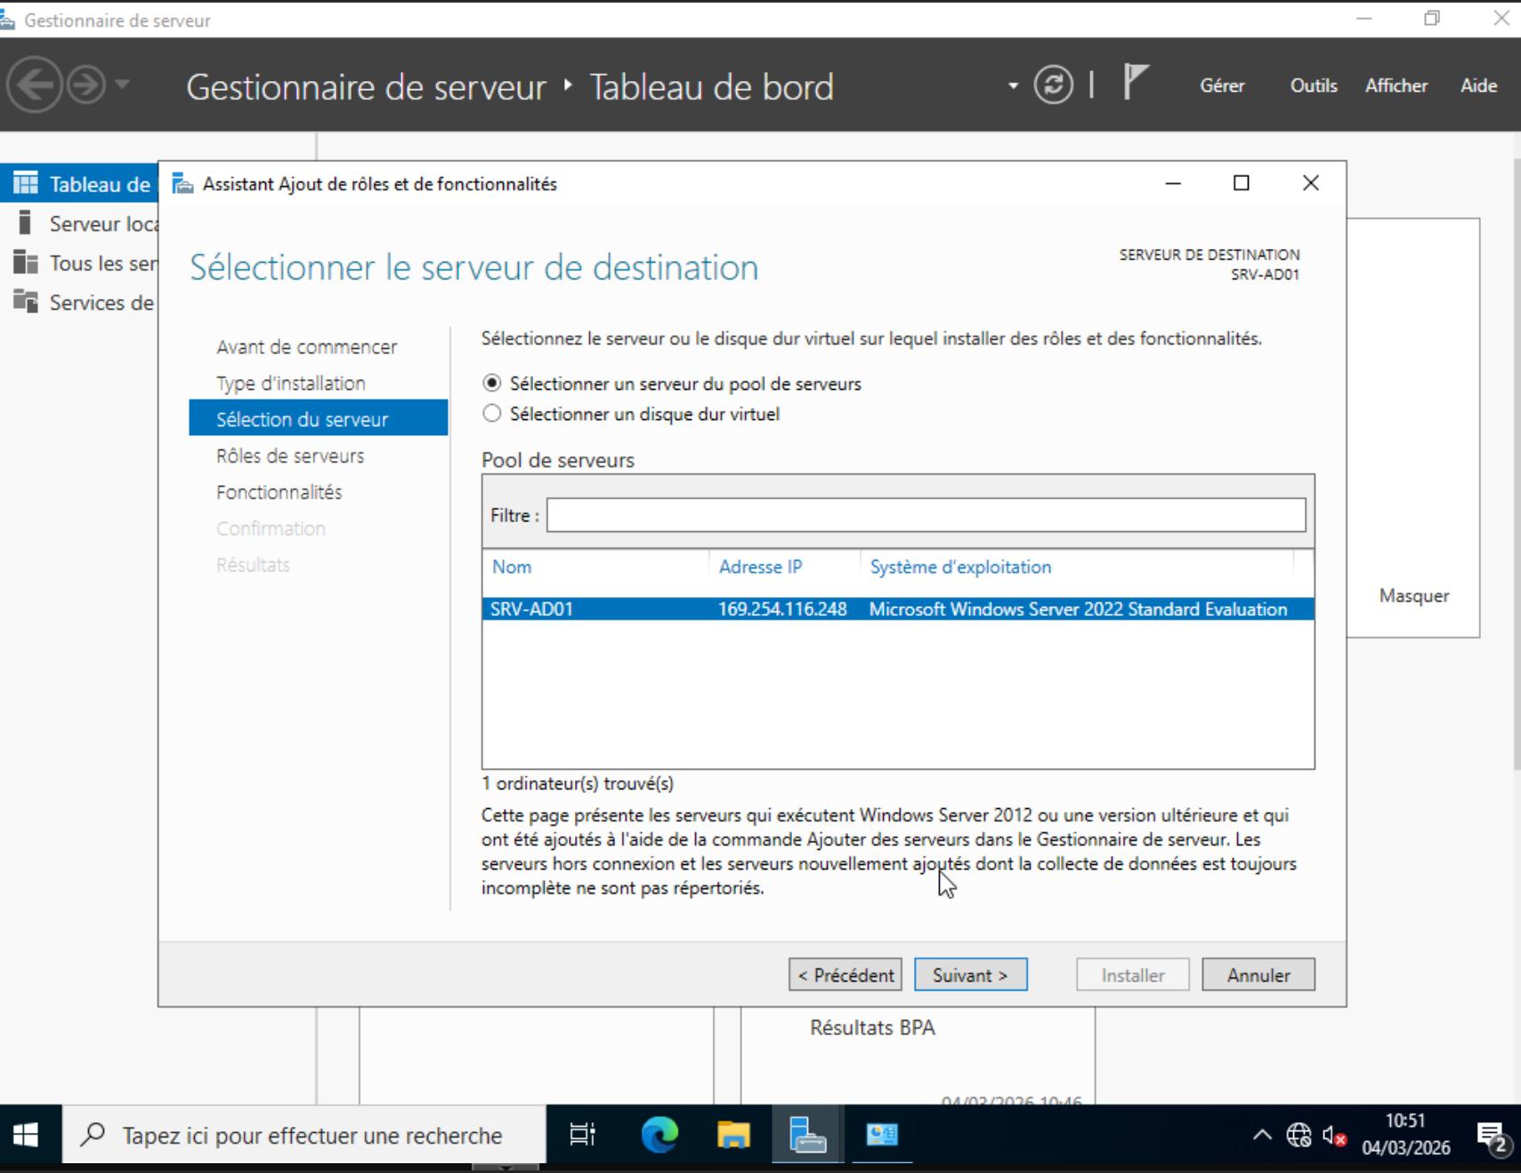The height and width of the screenshot is (1173, 1521).
Task: Click the Annuler button
Action: (x=1258, y=975)
